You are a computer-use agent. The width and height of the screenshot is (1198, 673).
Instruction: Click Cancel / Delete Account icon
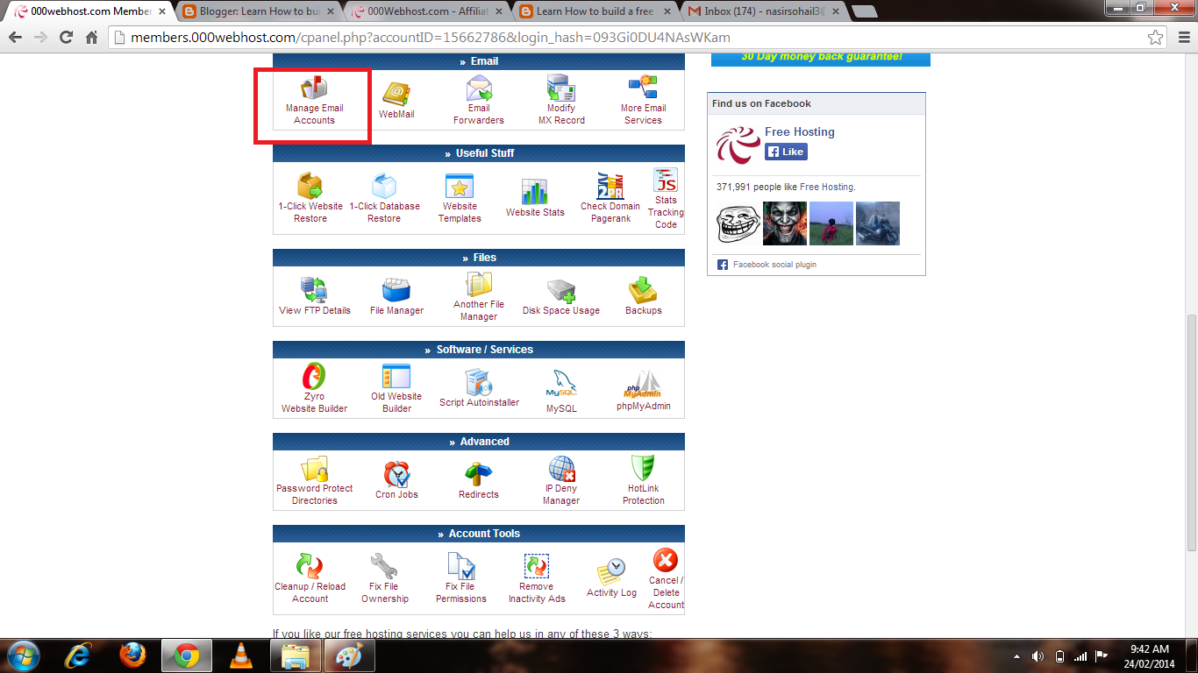[x=666, y=560]
